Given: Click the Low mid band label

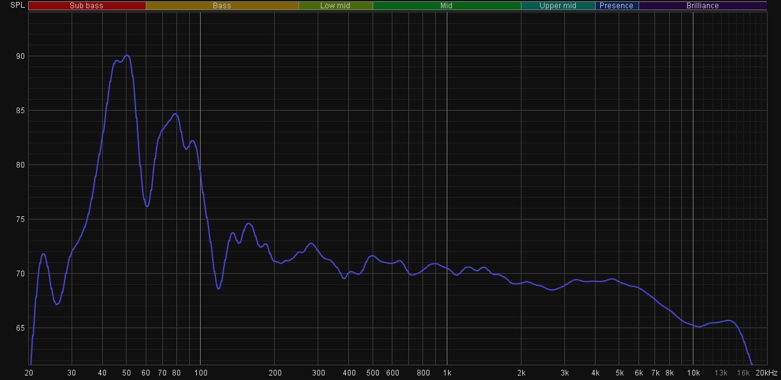Looking at the screenshot, I should [x=336, y=6].
